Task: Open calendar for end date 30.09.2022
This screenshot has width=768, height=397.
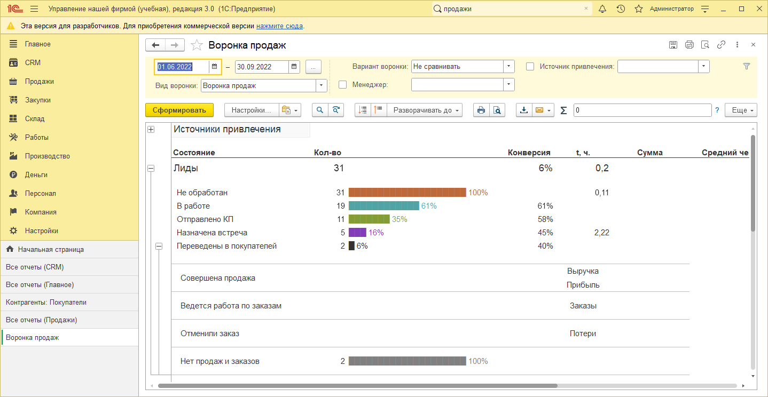Action: 294,67
